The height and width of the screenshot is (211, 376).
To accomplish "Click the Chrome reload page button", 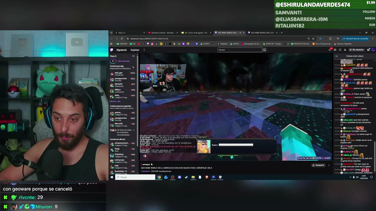I will 122,39.
